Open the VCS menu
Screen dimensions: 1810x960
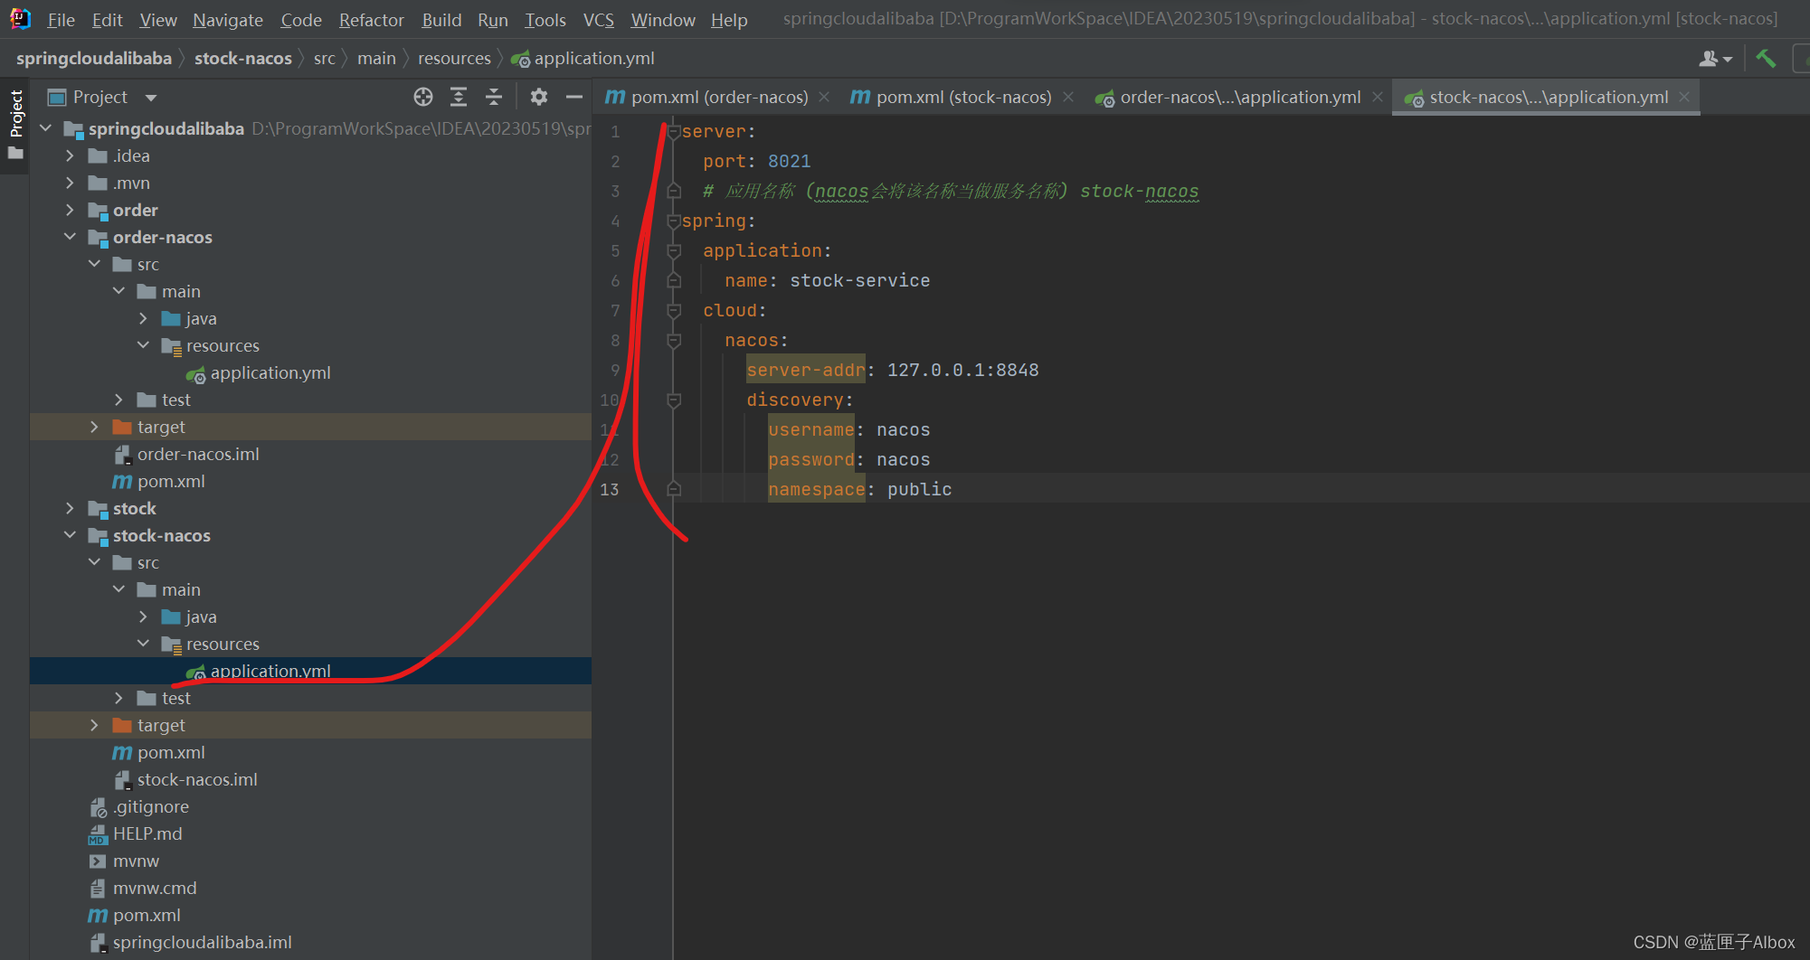[598, 20]
